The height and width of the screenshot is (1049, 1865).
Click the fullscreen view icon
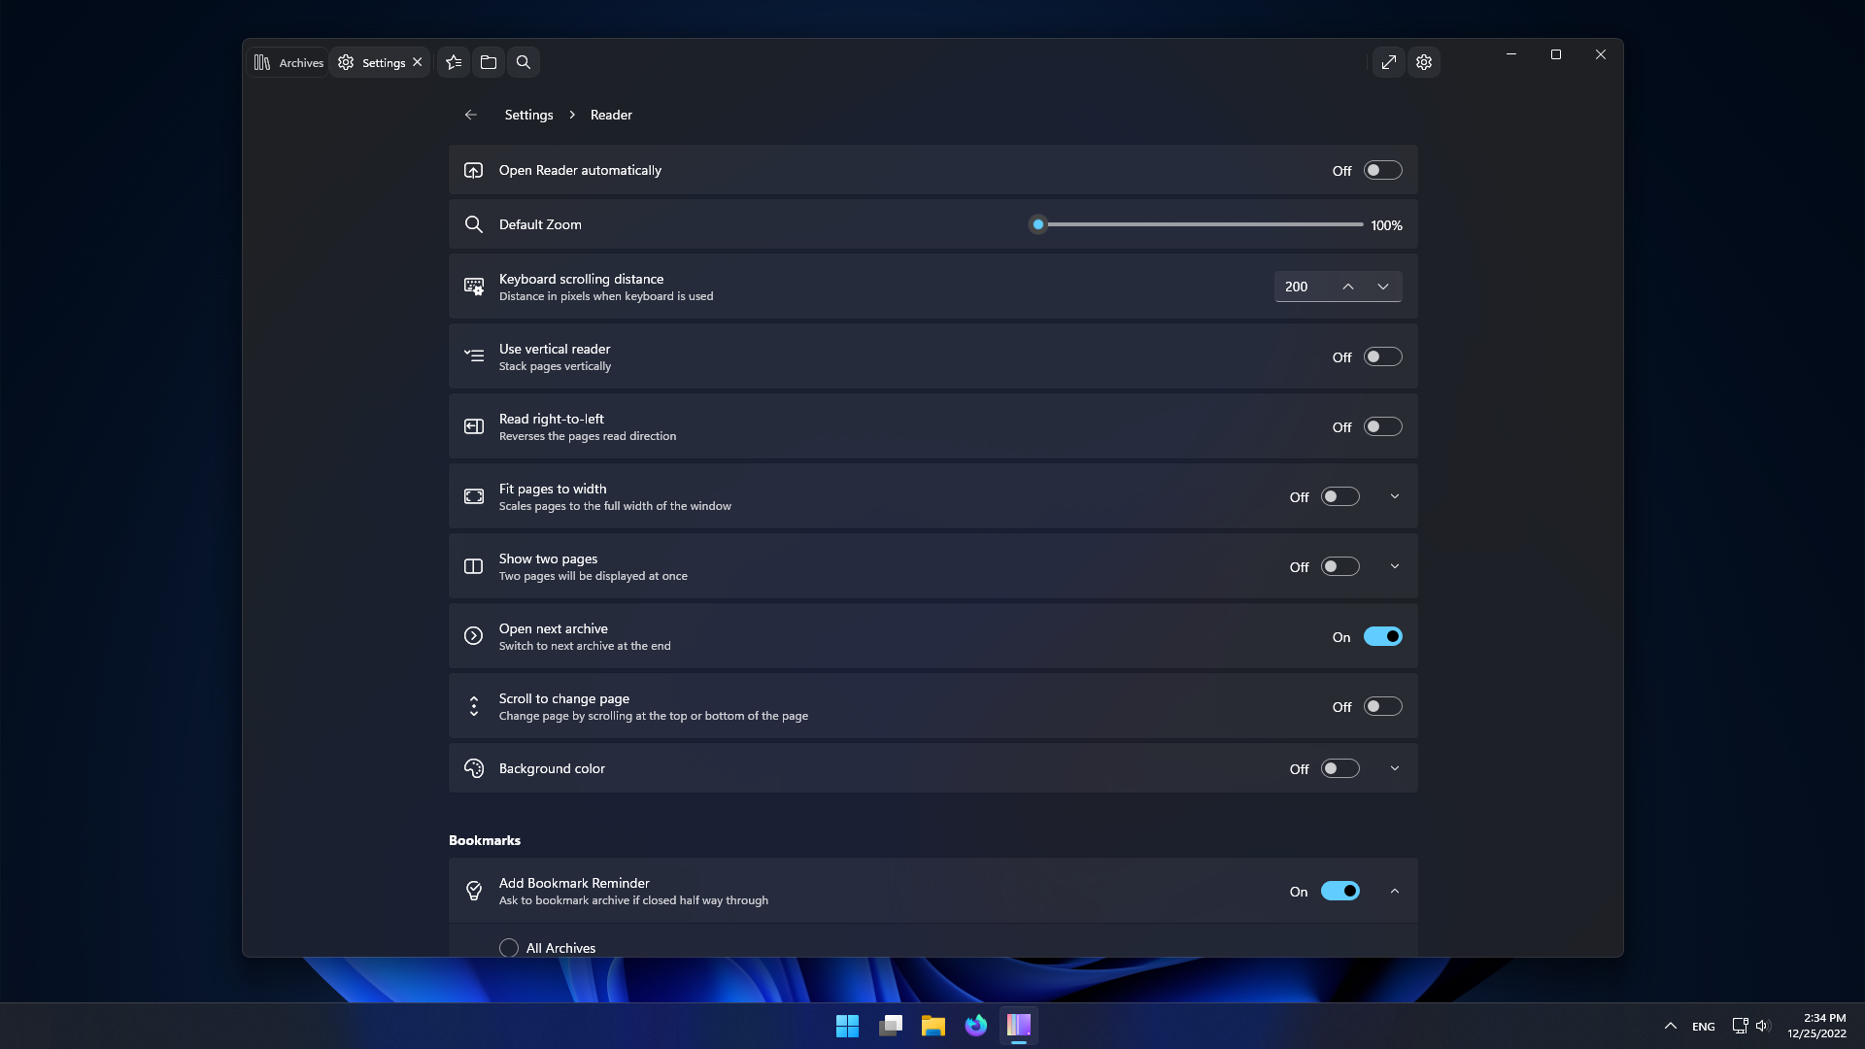click(x=1387, y=61)
